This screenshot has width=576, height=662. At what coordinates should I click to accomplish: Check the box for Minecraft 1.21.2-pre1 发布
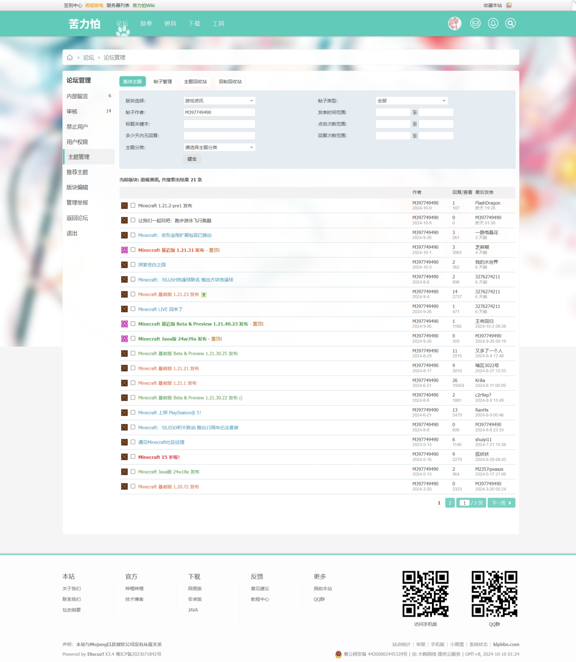click(133, 205)
